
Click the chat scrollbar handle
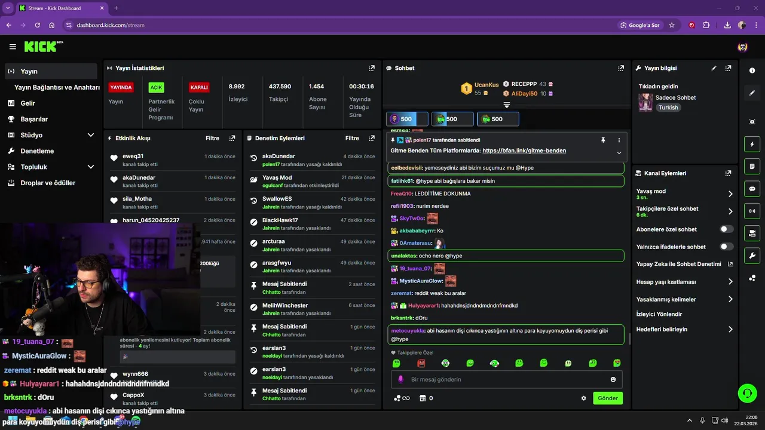pyautogui.click(x=629, y=339)
